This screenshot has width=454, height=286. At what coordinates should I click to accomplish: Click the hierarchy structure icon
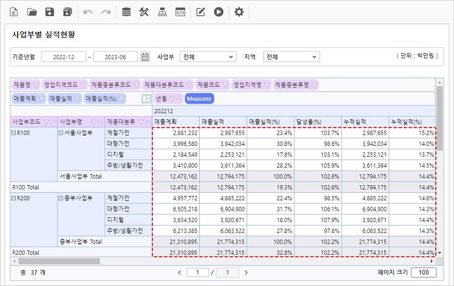click(162, 12)
